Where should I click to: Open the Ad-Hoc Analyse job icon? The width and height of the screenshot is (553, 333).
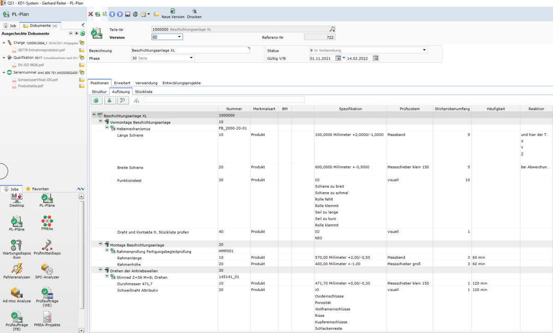pyautogui.click(x=17, y=295)
